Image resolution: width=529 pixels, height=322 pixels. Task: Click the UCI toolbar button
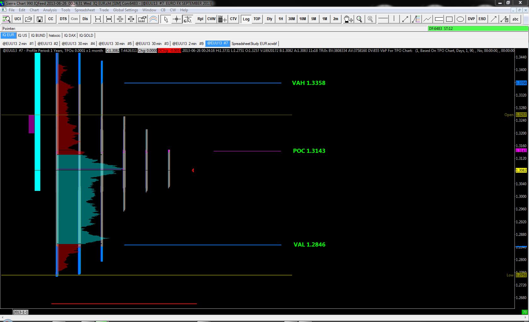click(x=18, y=19)
